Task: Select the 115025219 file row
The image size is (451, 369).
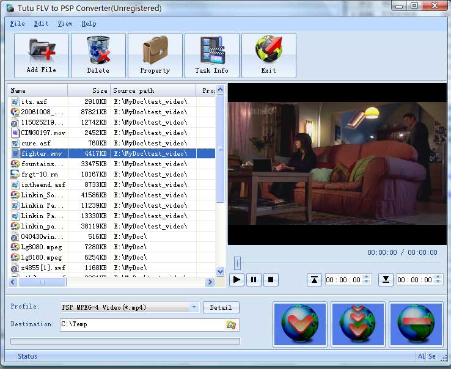Action: (x=112, y=122)
